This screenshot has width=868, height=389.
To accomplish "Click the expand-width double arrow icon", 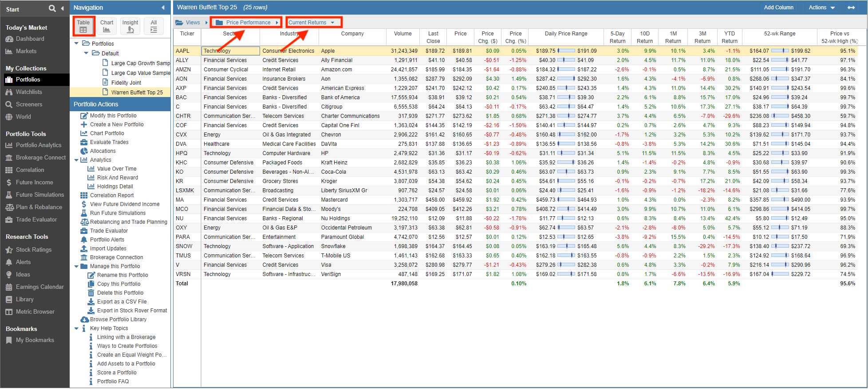I will coord(851,8).
